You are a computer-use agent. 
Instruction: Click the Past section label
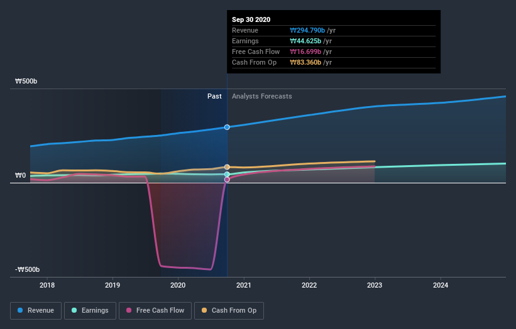pos(214,96)
